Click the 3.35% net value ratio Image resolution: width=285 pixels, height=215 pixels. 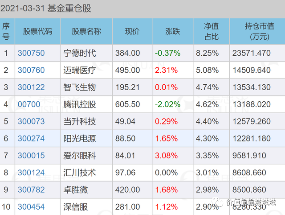click(207, 156)
